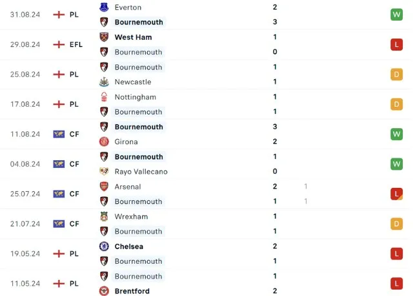Click the Brentford club crest
This screenshot has width=413, height=296.
pyautogui.click(x=104, y=291)
